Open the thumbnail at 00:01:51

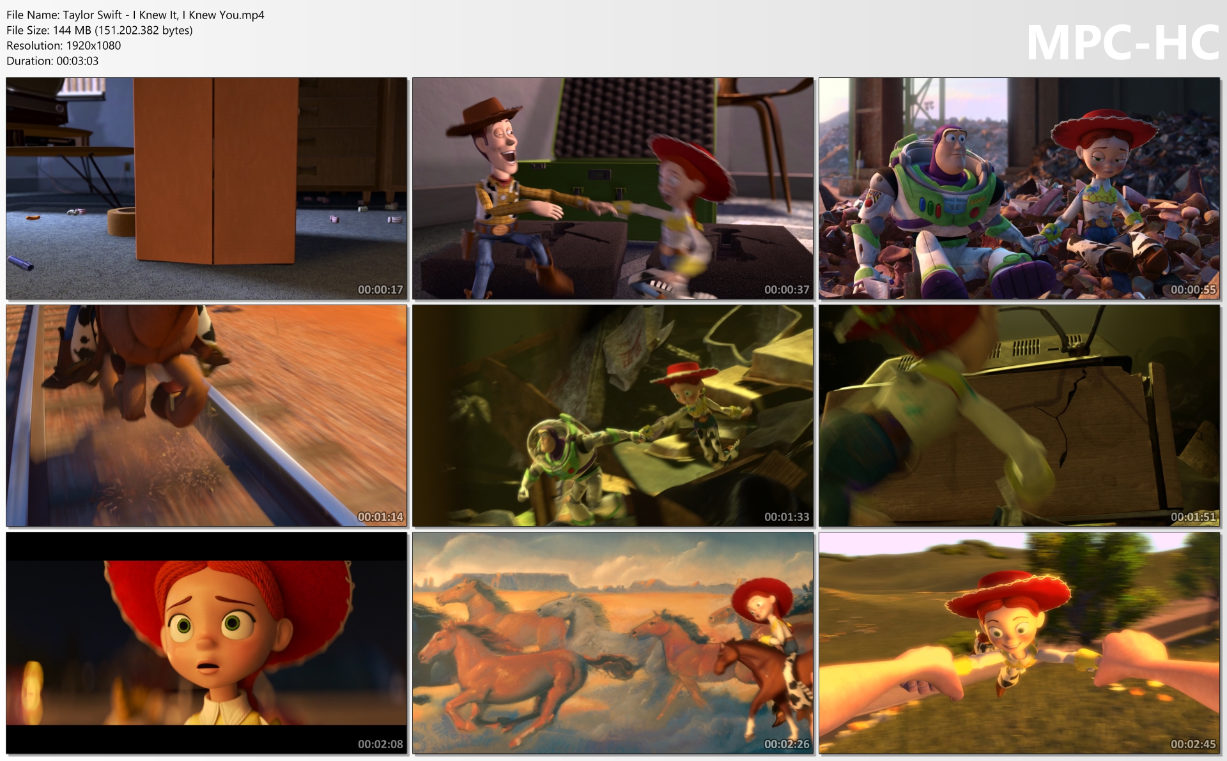[x=1019, y=416]
